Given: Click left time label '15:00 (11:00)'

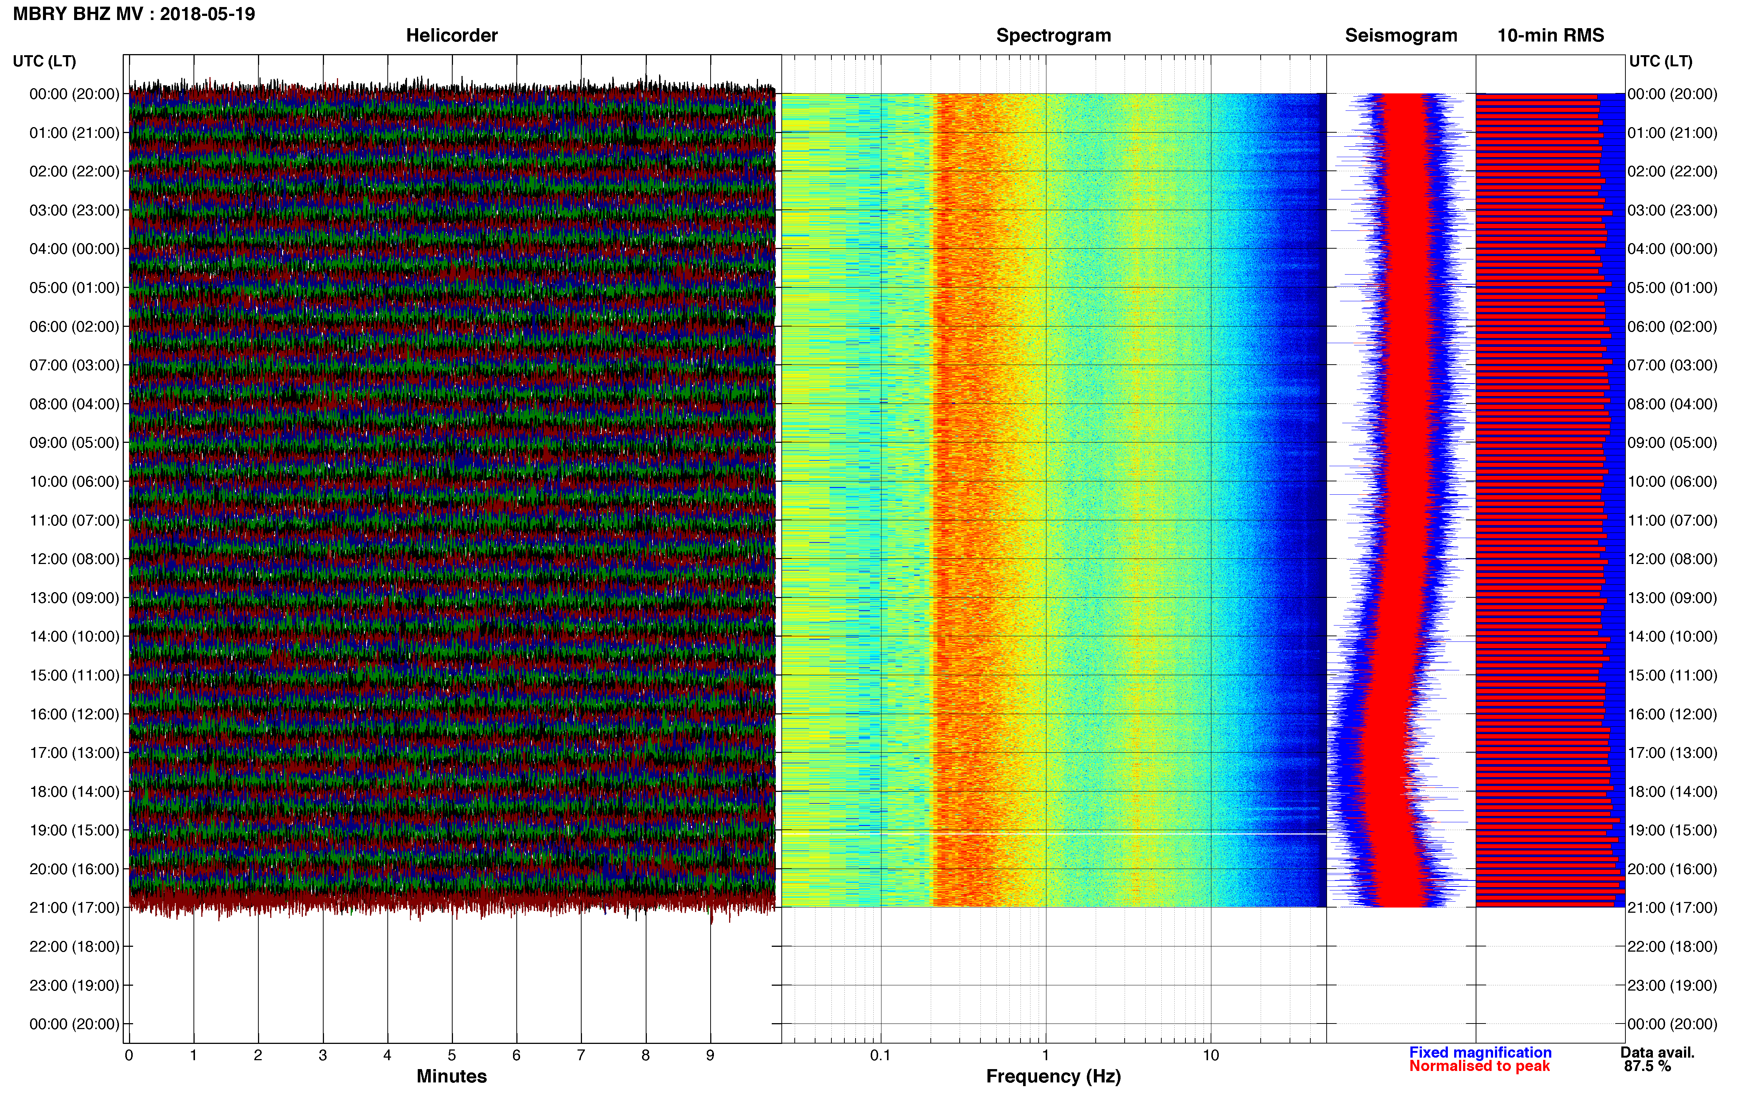Looking at the screenshot, I should point(74,675).
